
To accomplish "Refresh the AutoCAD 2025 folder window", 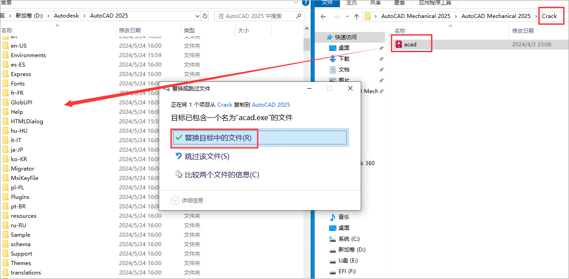I will 205,16.
